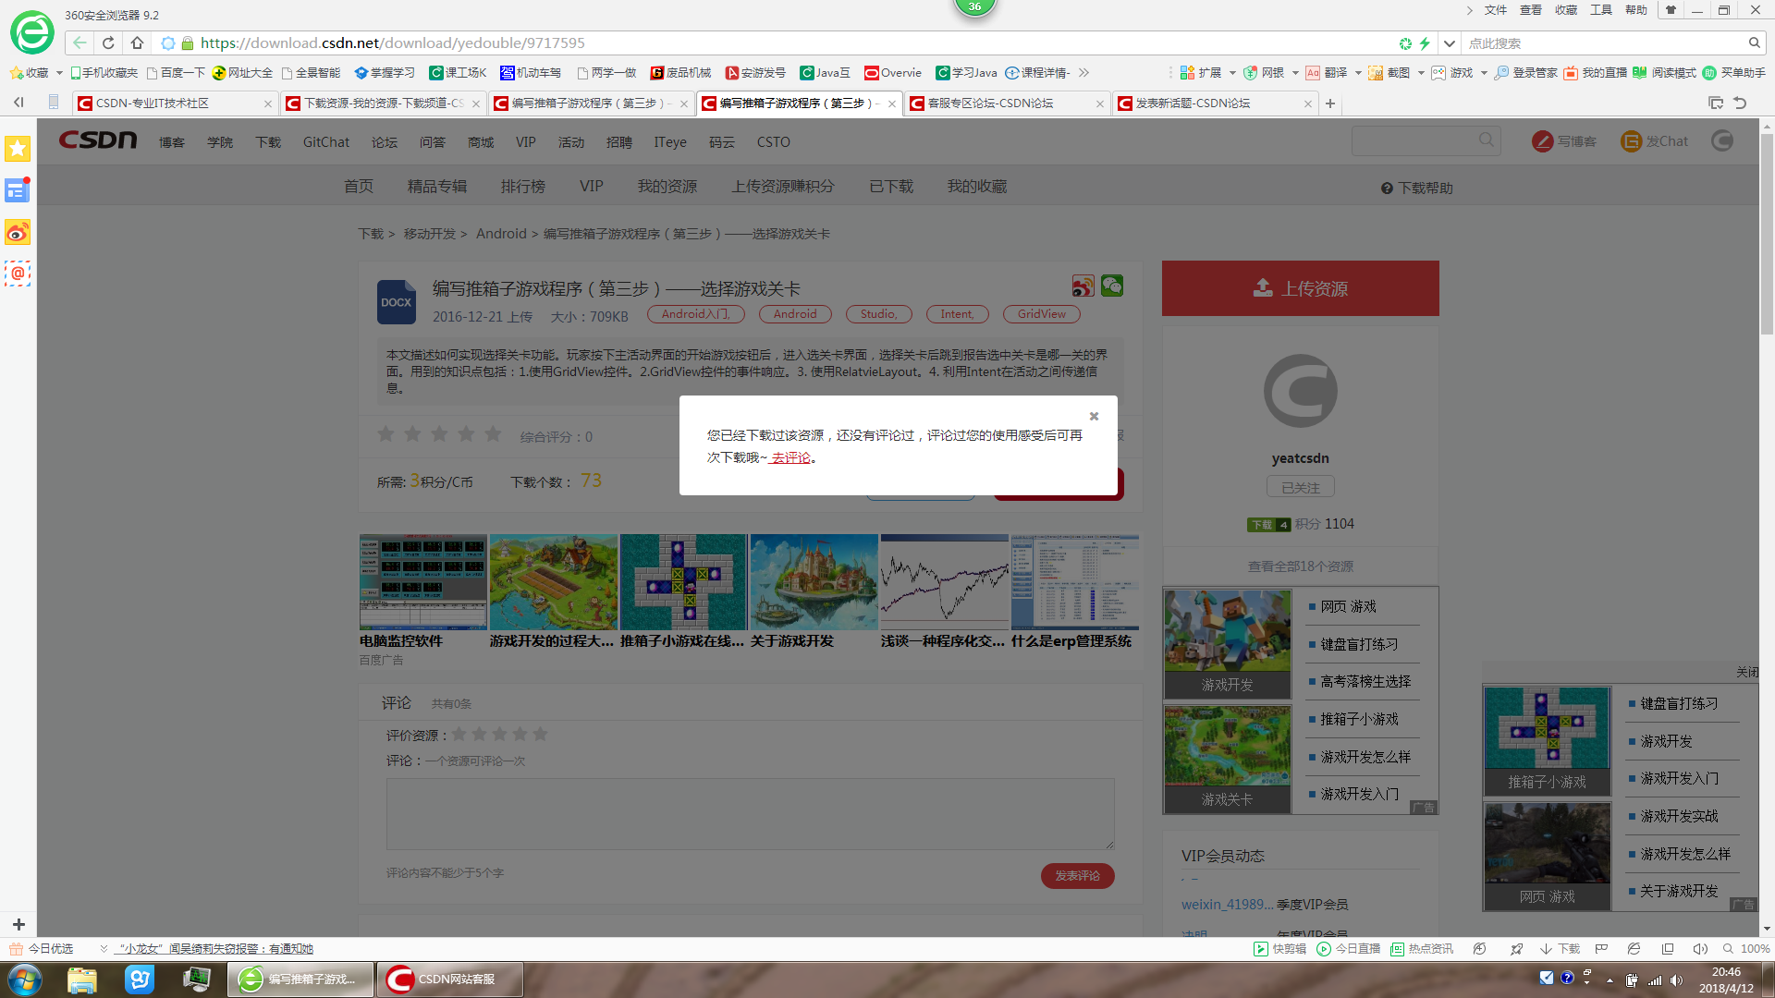Click the CSDN网站客服 taskbar item
Screen dimensions: 1775x998
click(x=449, y=980)
